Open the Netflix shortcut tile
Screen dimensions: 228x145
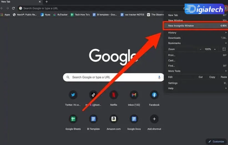[113, 95]
